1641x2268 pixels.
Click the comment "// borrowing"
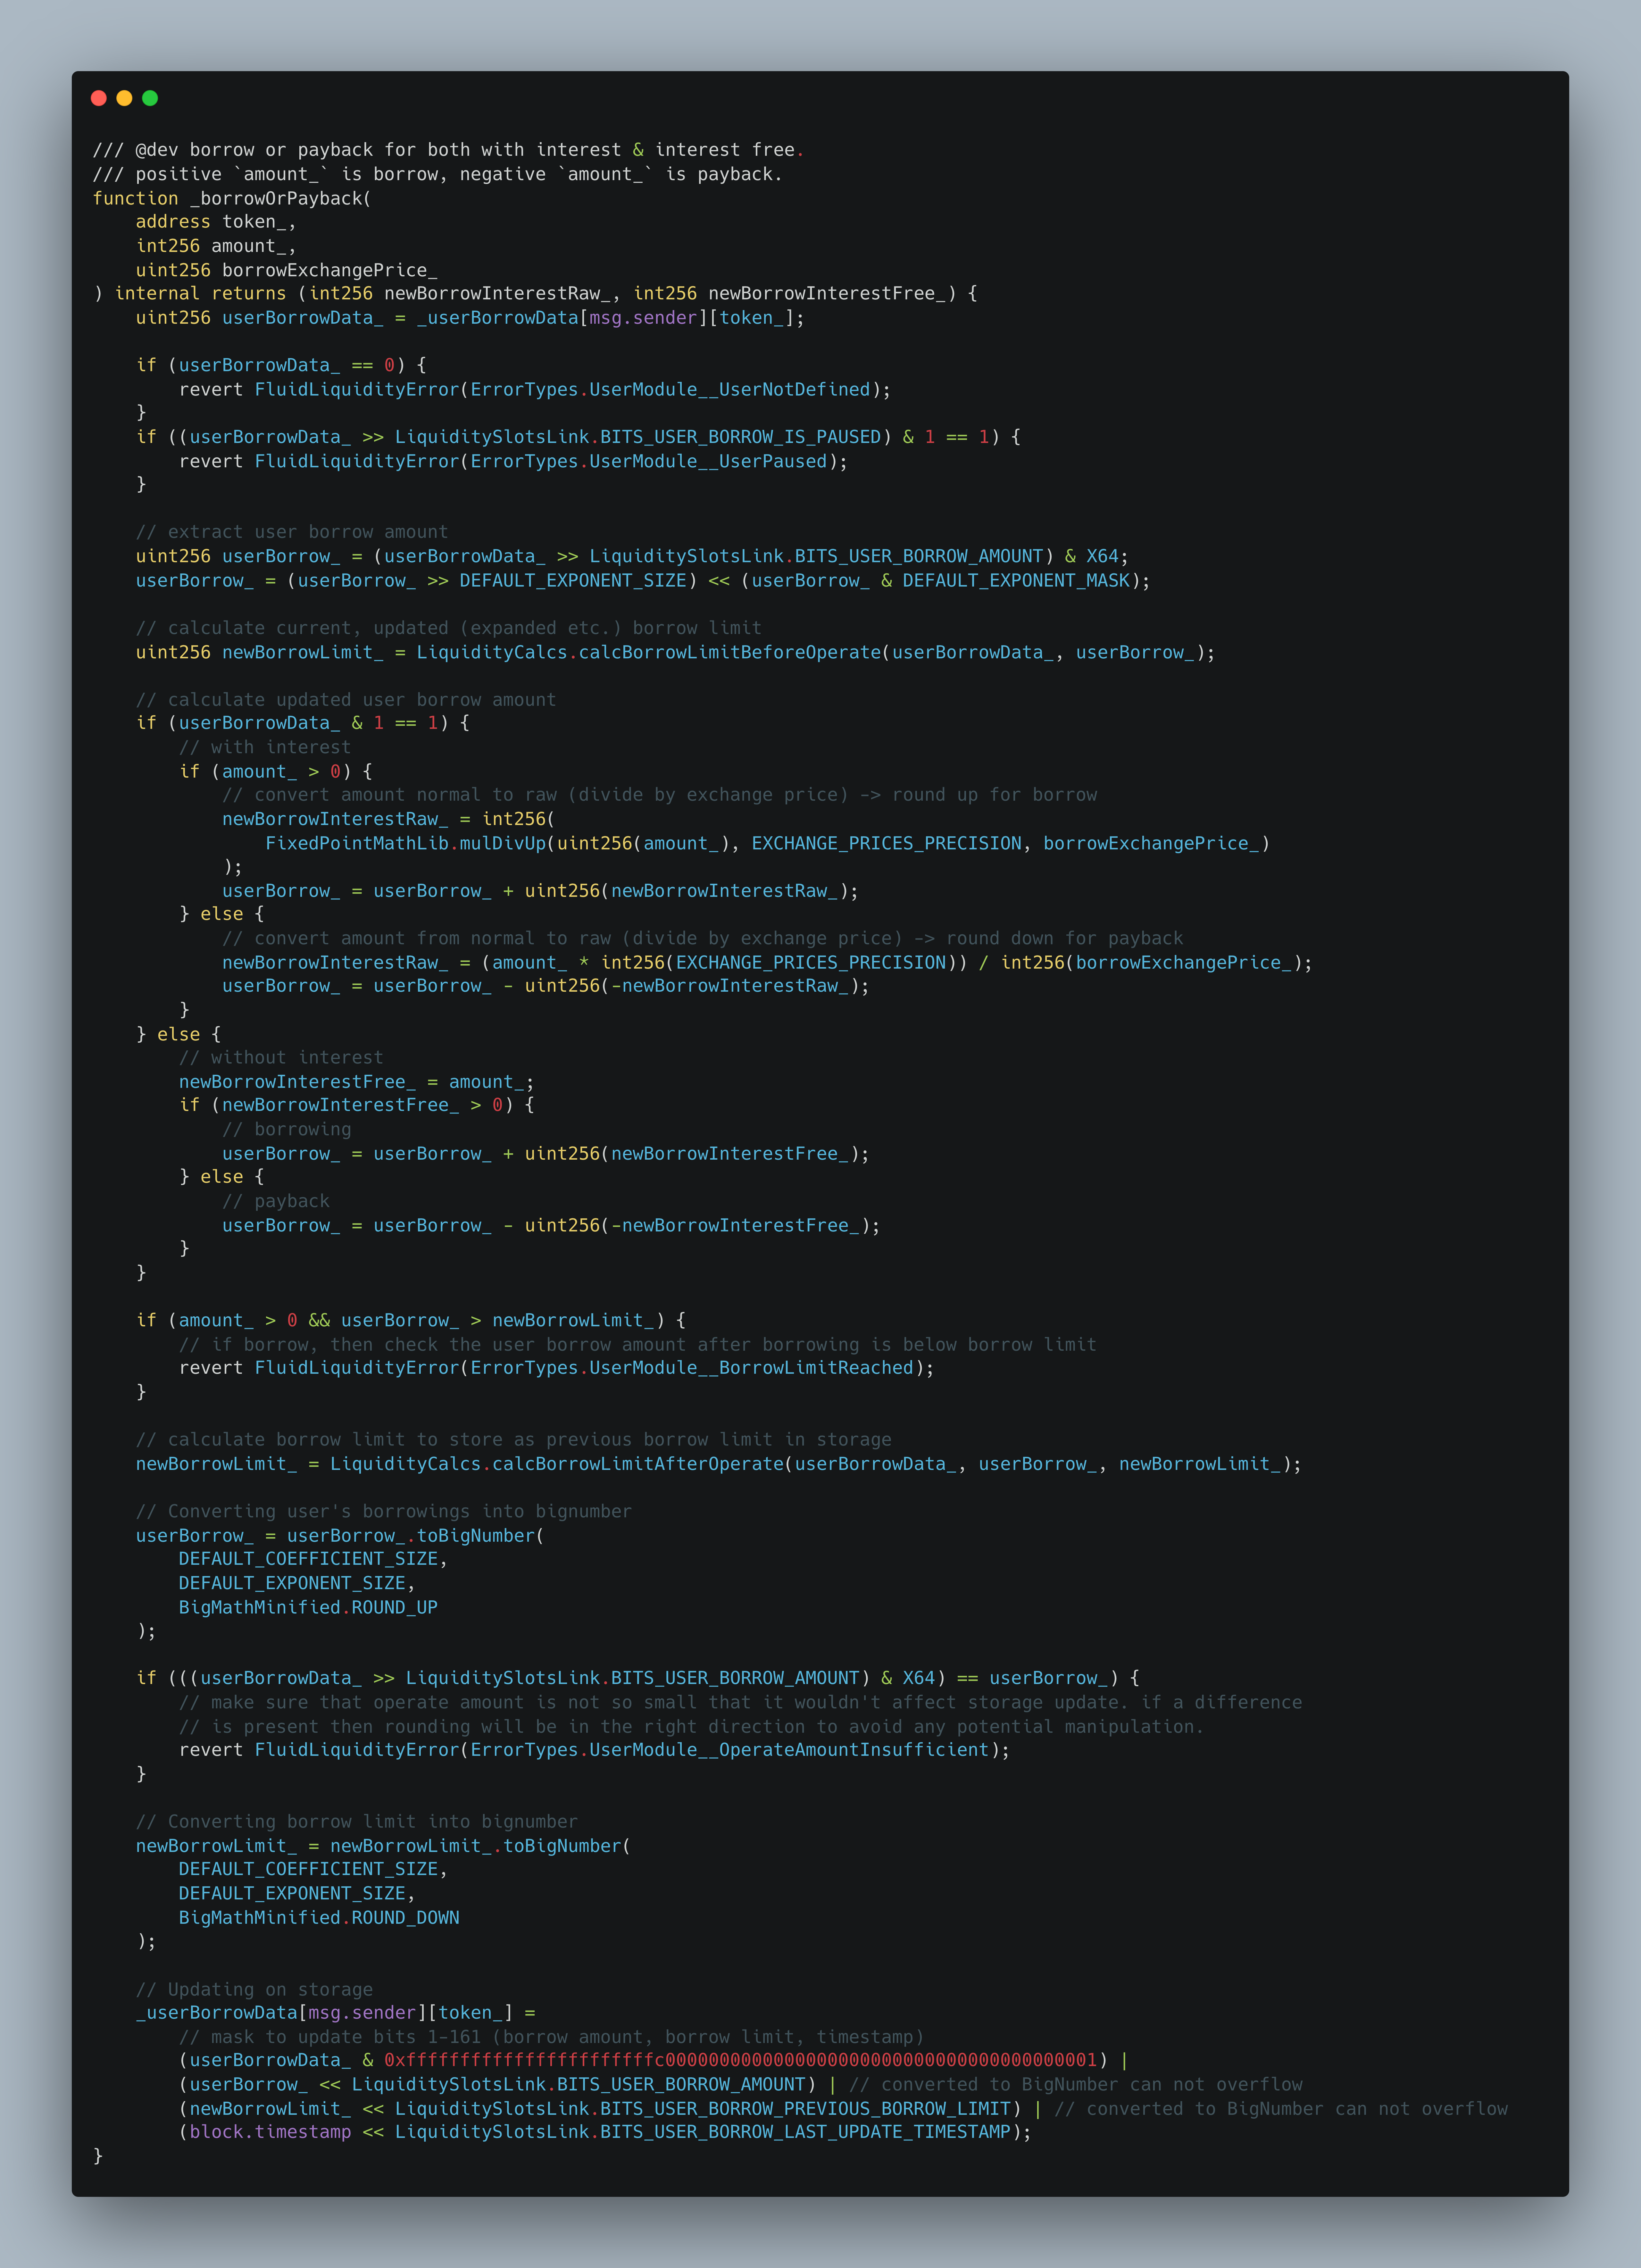click(x=287, y=1129)
